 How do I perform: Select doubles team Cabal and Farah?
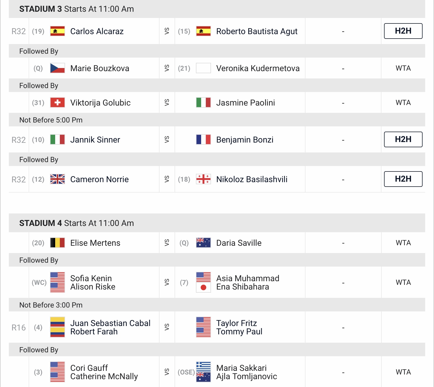(x=110, y=327)
